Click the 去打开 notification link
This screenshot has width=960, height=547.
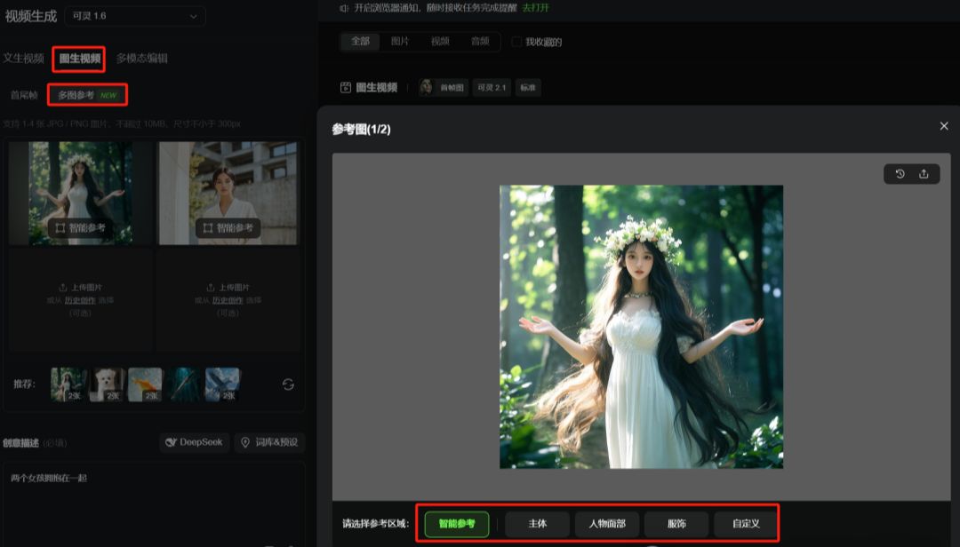click(x=535, y=8)
